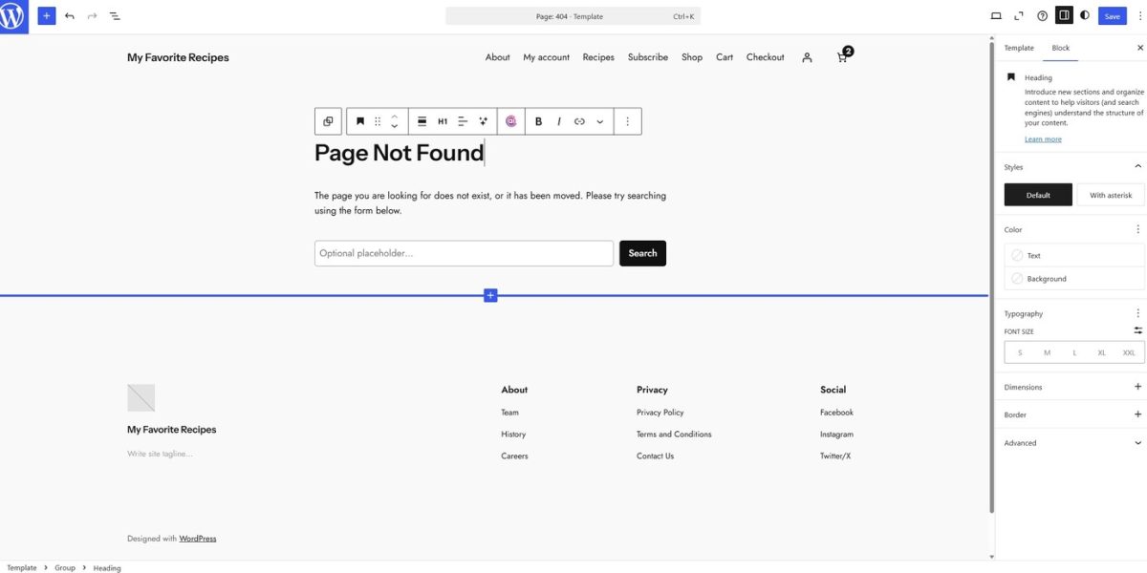Image resolution: width=1147 pixels, height=573 pixels.
Task: Follow the 'Learn more' link about headings
Action: [x=1043, y=138]
